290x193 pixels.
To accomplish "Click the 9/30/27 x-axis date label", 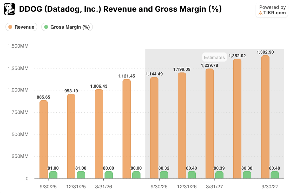I will (270, 187).
